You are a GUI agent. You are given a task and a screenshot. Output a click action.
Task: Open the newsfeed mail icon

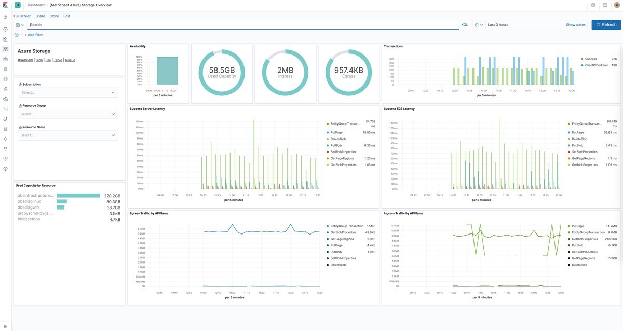(x=605, y=5)
